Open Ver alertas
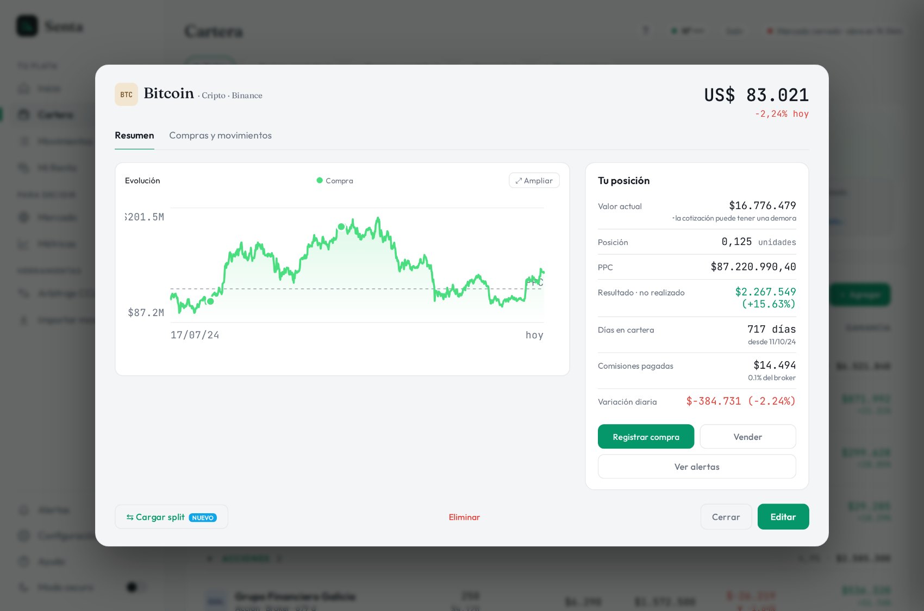Screen dimensions: 924x611 pos(697,467)
